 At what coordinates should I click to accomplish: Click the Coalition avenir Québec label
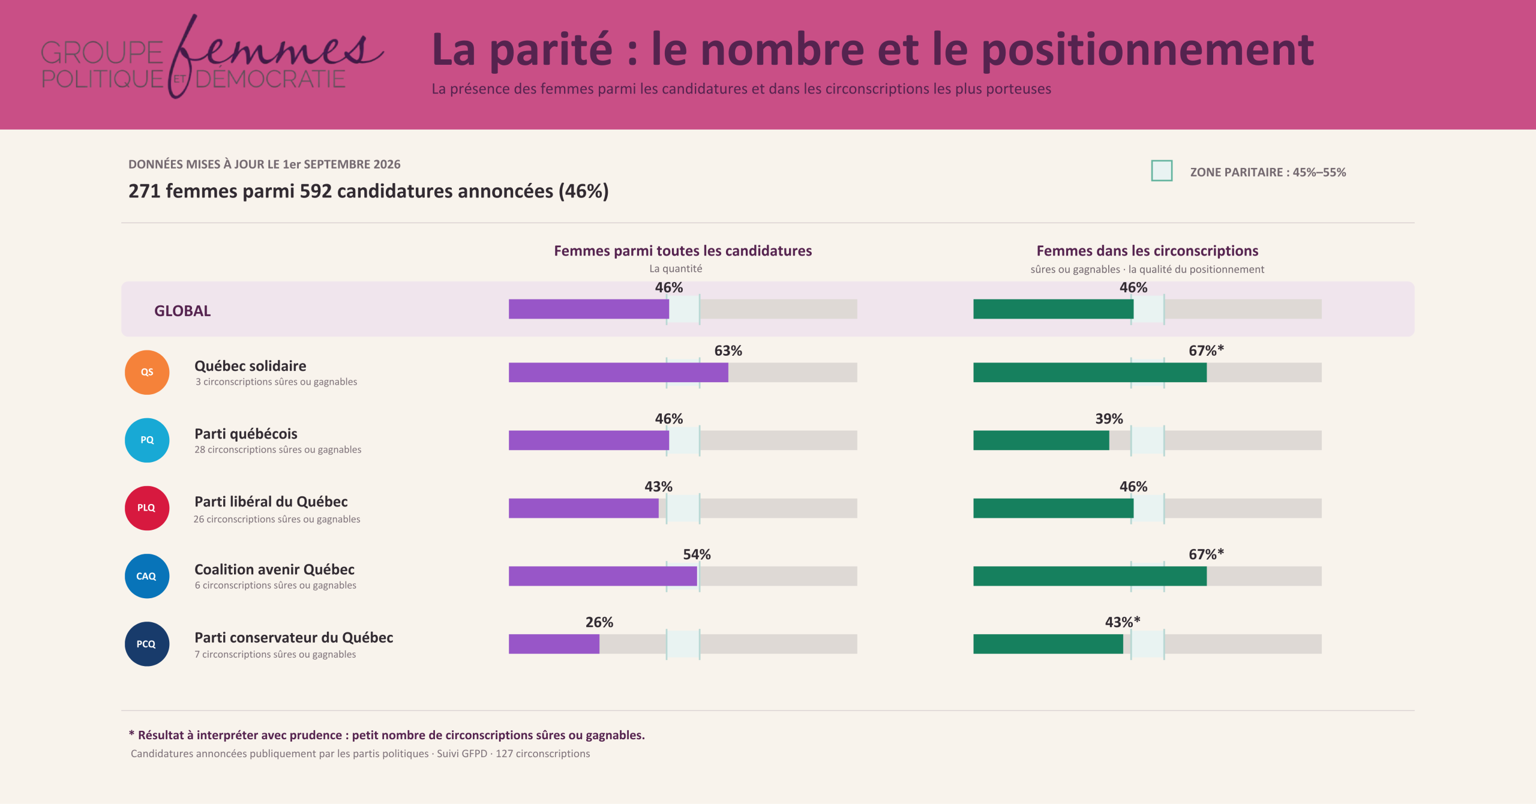coord(274,569)
